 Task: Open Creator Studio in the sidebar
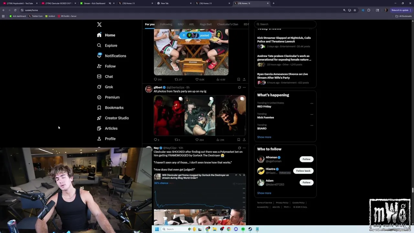coord(113,118)
